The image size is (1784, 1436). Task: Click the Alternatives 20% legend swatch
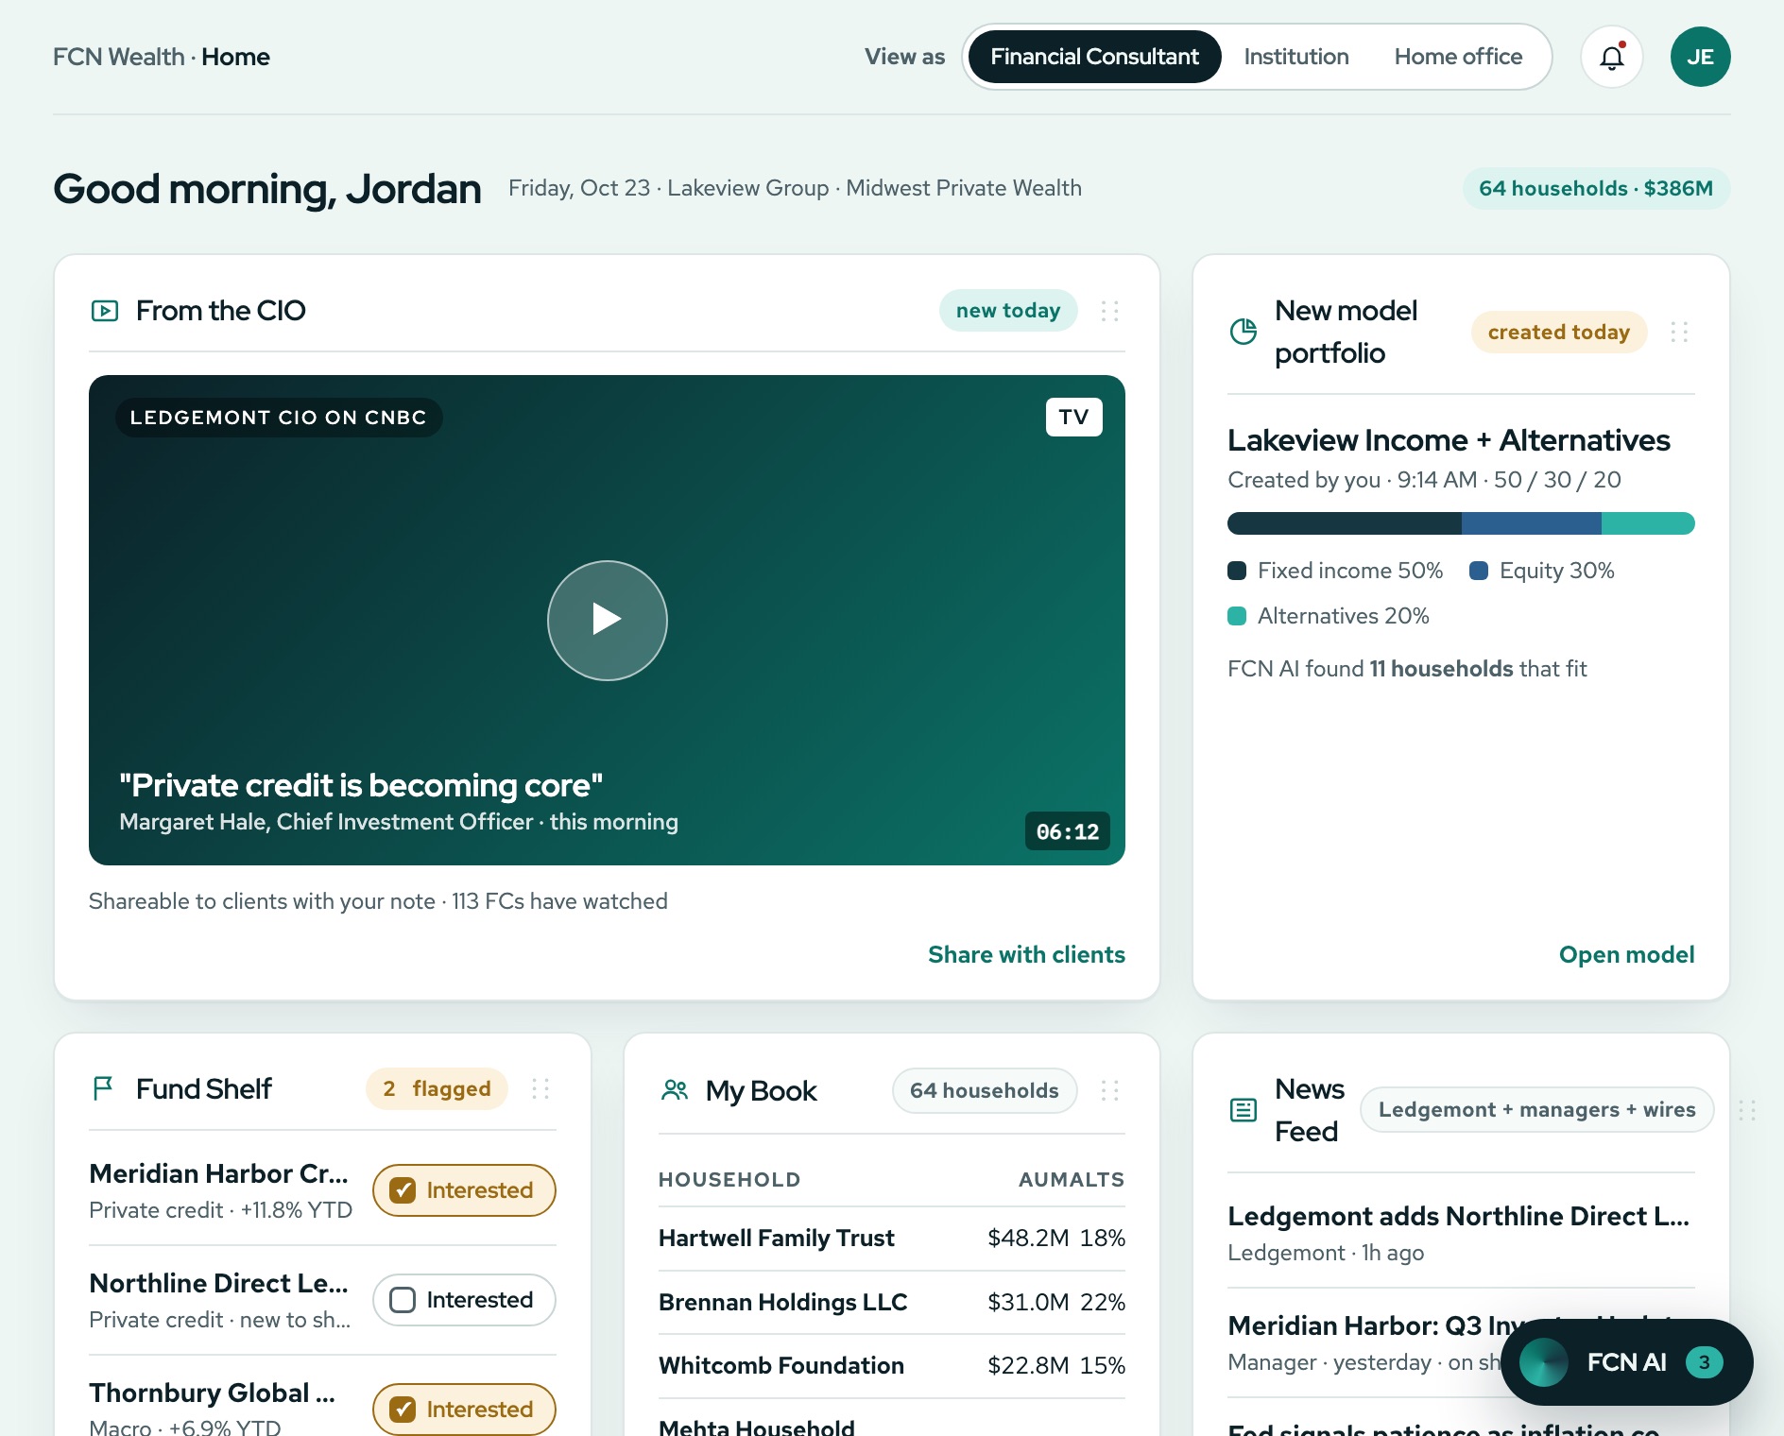(1236, 616)
